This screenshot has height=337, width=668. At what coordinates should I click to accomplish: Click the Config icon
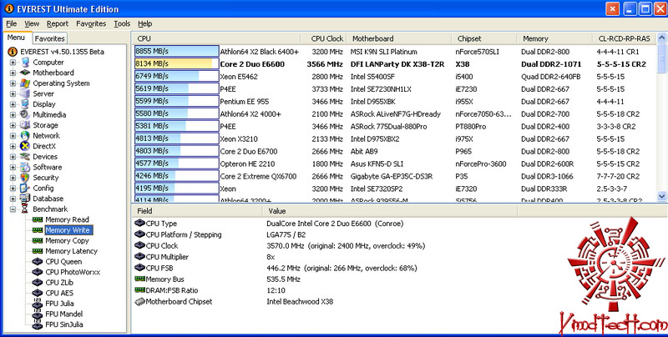pos(25,188)
